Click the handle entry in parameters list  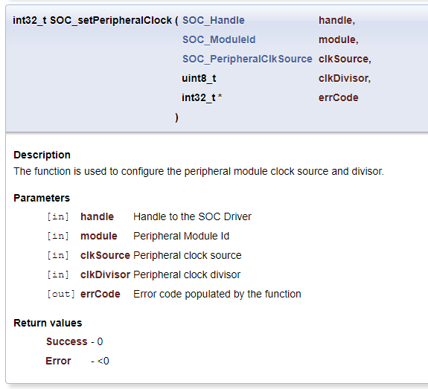(x=98, y=216)
